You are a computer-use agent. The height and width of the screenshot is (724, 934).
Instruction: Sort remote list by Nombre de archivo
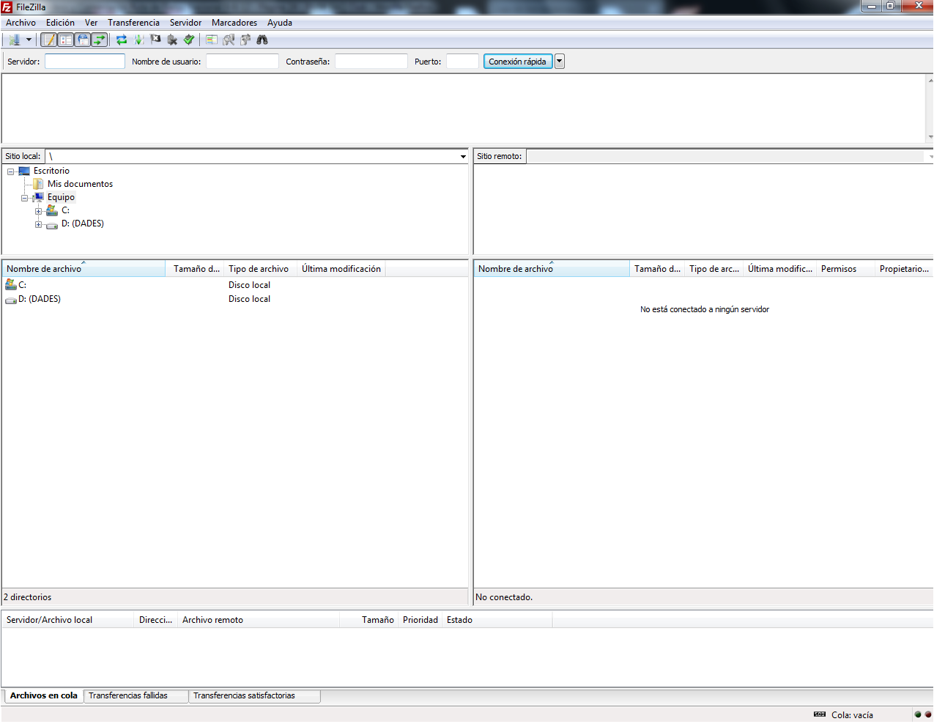click(552, 269)
